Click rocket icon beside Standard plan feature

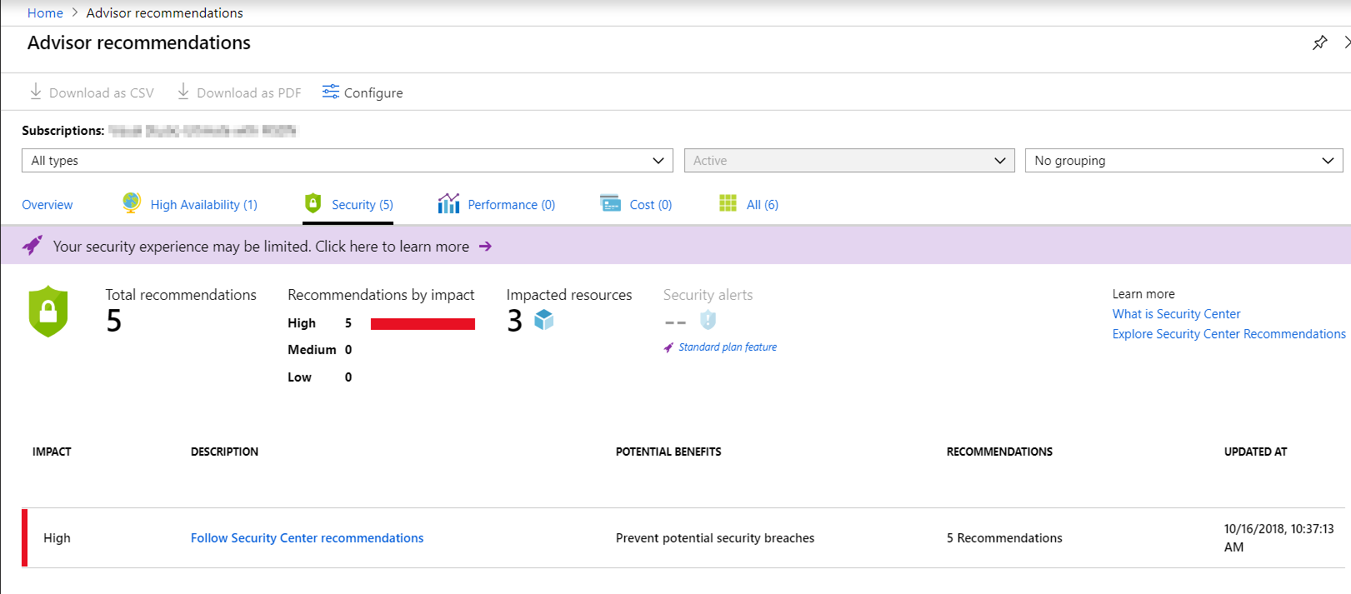(x=668, y=347)
